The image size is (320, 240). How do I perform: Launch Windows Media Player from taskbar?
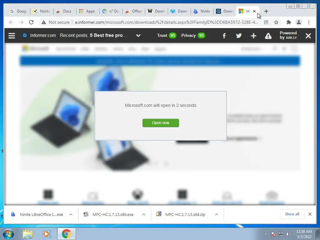click(46, 234)
